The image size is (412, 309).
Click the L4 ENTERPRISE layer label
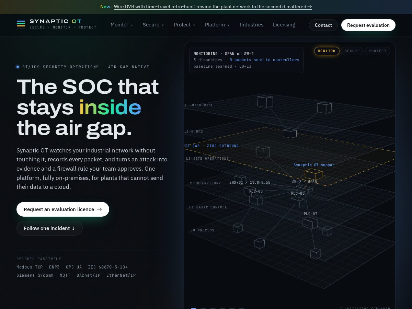tap(199, 105)
